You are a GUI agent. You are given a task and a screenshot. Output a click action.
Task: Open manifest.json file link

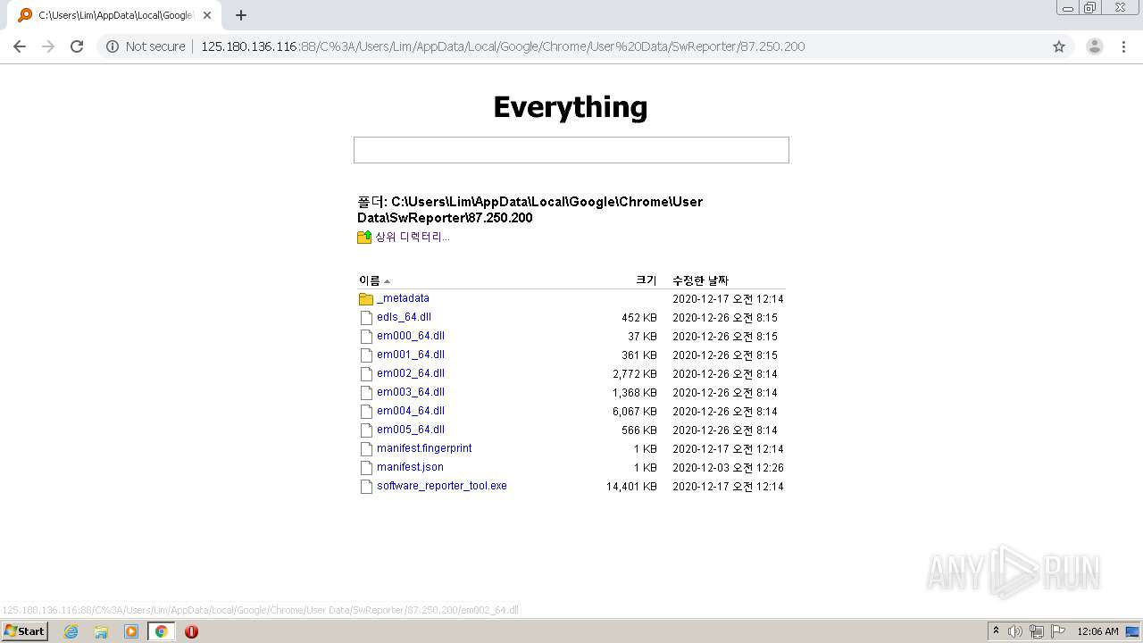pyautogui.click(x=410, y=467)
